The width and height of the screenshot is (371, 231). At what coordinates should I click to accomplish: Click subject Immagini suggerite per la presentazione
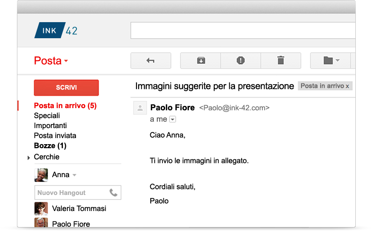click(x=215, y=86)
